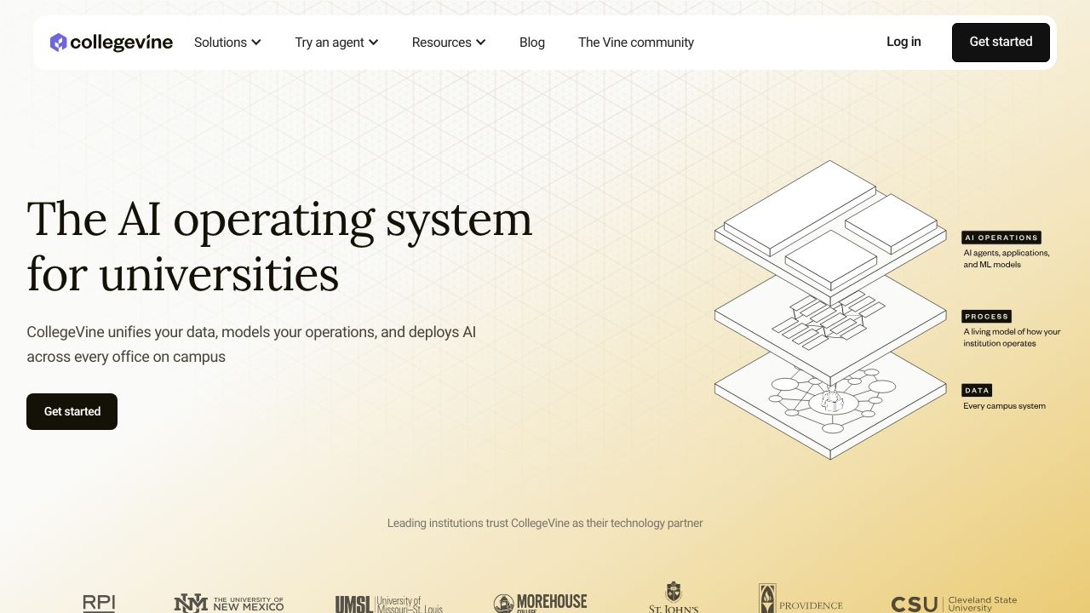The height and width of the screenshot is (613, 1090).
Task: Select the PROCESS label badge
Action: coord(986,316)
